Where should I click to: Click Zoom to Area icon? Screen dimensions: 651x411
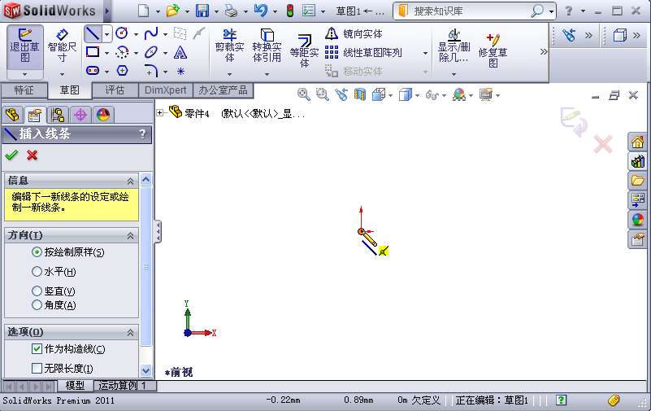pos(322,94)
